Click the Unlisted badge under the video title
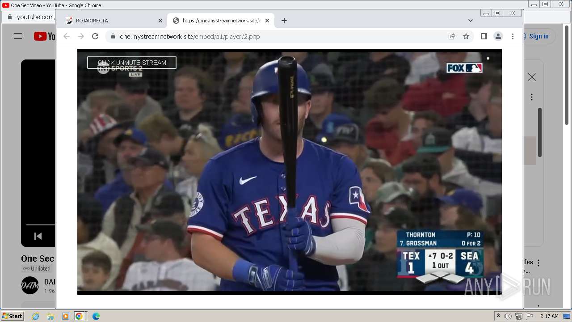Image resolution: width=572 pixels, height=322 pixels. pos(37,269)
